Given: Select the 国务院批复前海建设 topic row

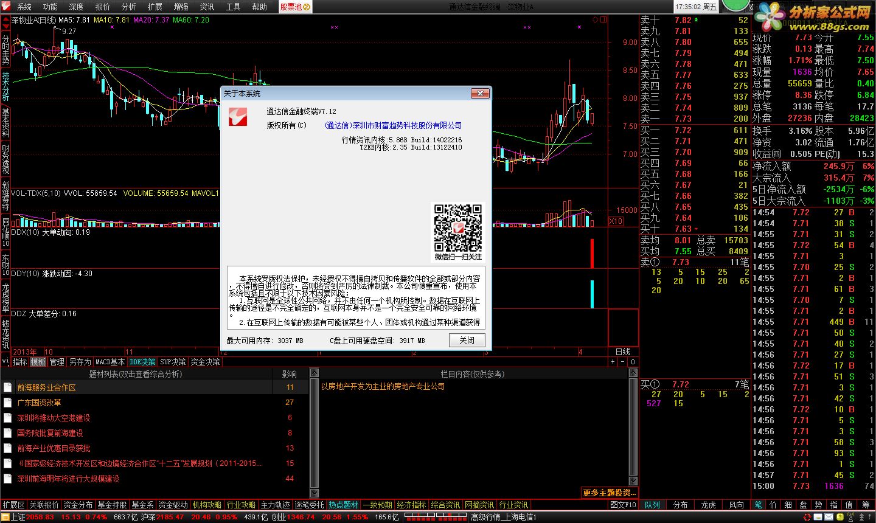Looking at the screenshot, I should click(155, 433).
